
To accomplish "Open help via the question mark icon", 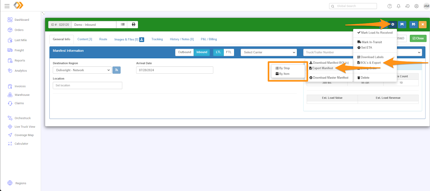I will [x=390, y=6].
